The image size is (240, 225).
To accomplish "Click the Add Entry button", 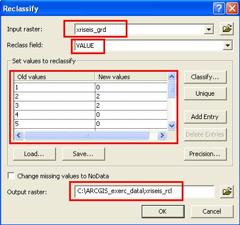I will coord(205,117).
